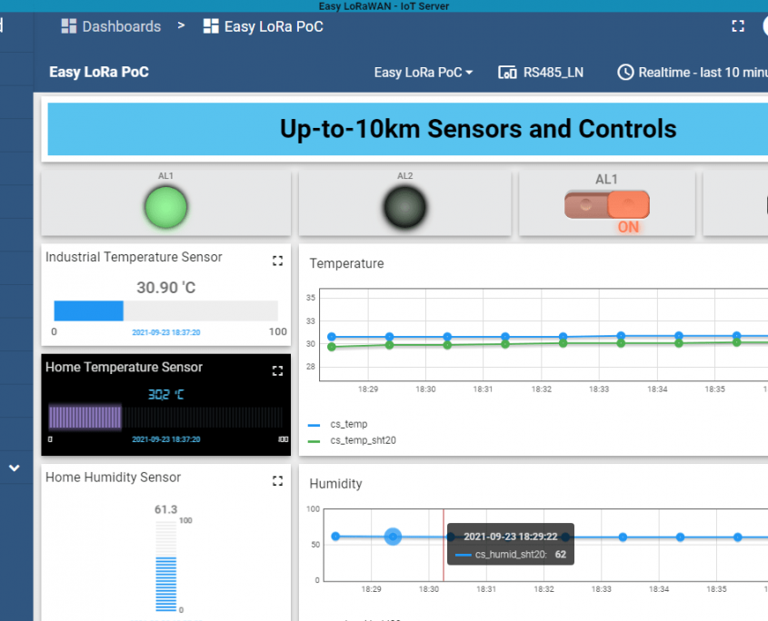
Task: Click the dashboard fullscreen icon at top right
Action: 738,26
